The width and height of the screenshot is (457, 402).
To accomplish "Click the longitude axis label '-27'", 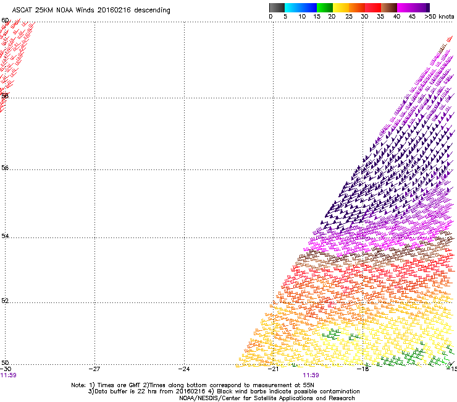I will coord(94,369).
